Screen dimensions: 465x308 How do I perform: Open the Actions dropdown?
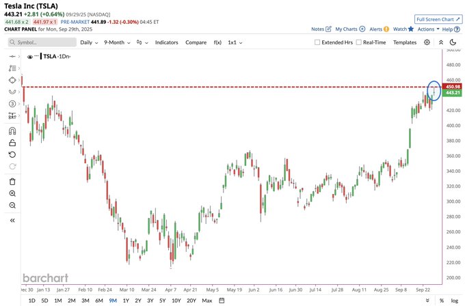428,29
